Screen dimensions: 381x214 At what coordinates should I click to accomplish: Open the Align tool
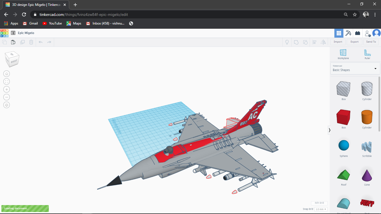pos(315,42)
